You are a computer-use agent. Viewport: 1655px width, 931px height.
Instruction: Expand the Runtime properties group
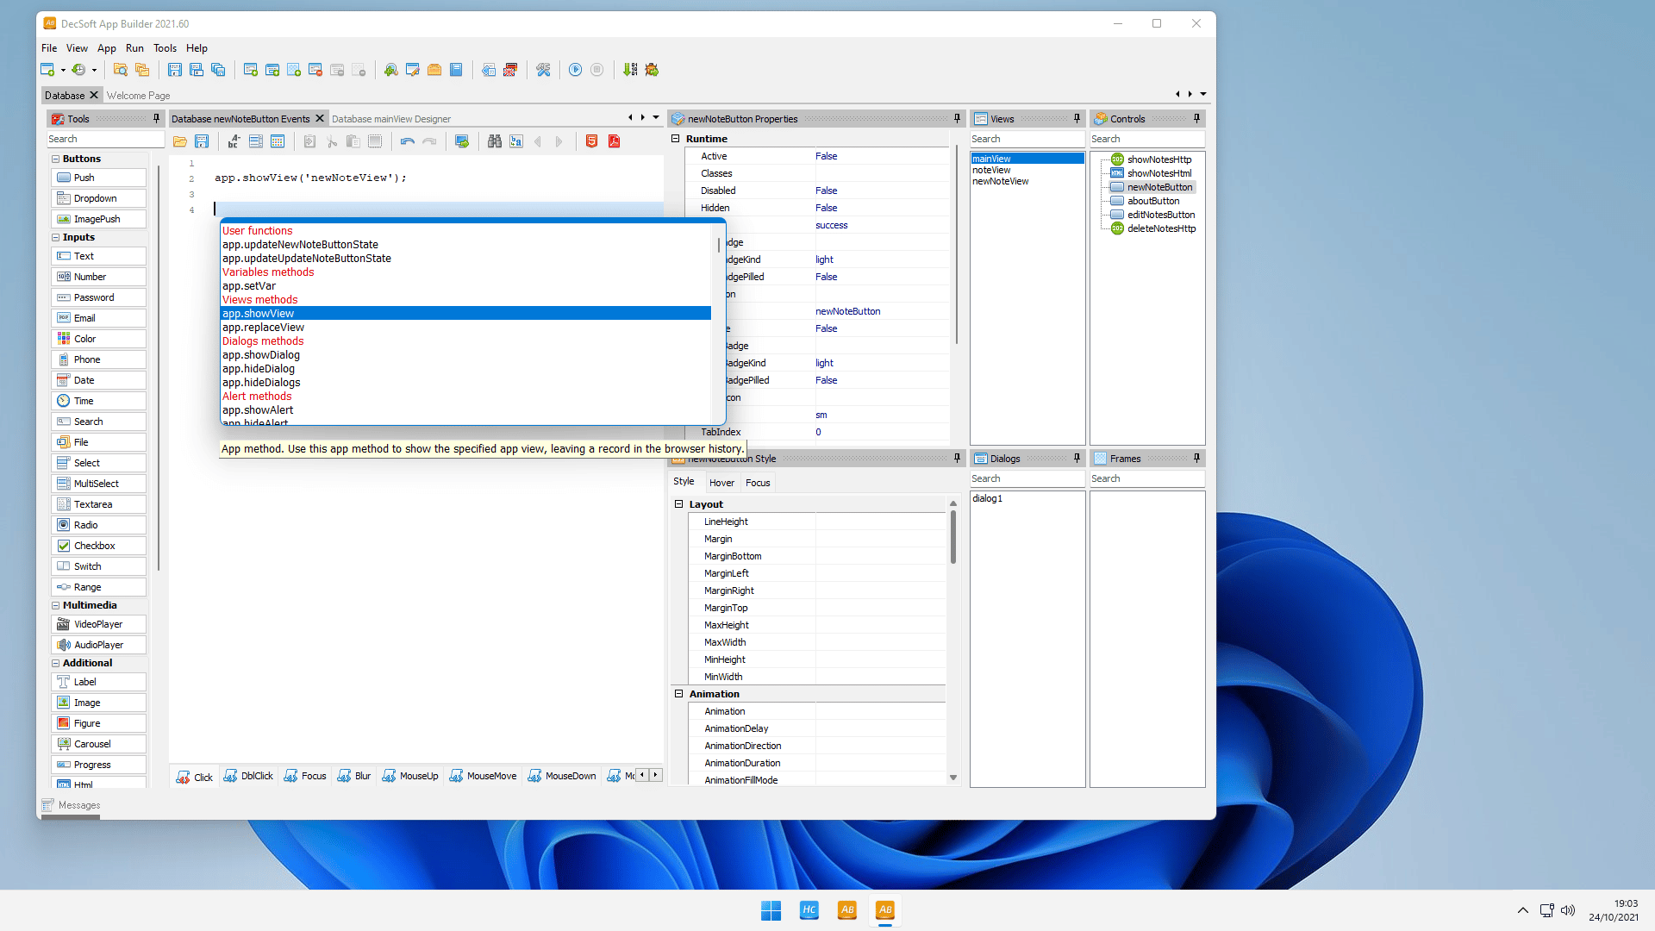(x=678, y=138)
